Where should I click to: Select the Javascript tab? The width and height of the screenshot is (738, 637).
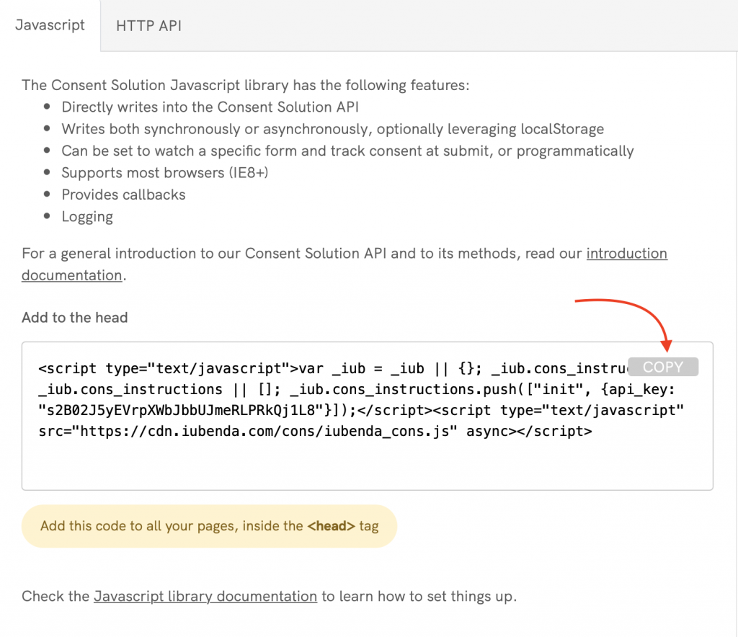click(50, 25)
